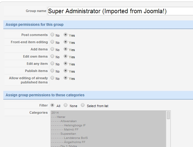Choose the None category filter

tap(66, 105)
